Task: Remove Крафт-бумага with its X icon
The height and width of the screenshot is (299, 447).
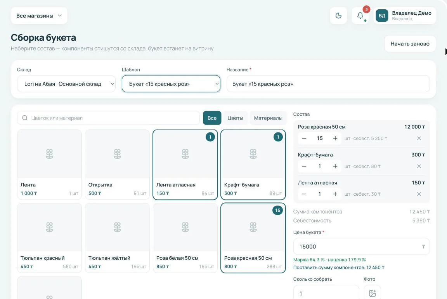Action: coord(419,166)
